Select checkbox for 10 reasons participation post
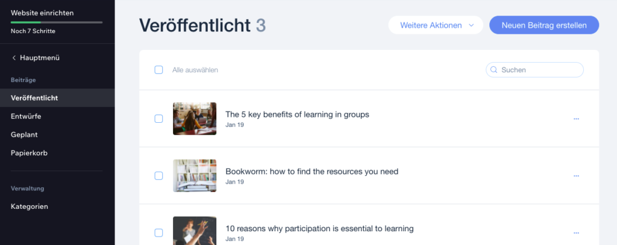Image resolution: width=617 pixels, height=245 pixels. [159, 232]
